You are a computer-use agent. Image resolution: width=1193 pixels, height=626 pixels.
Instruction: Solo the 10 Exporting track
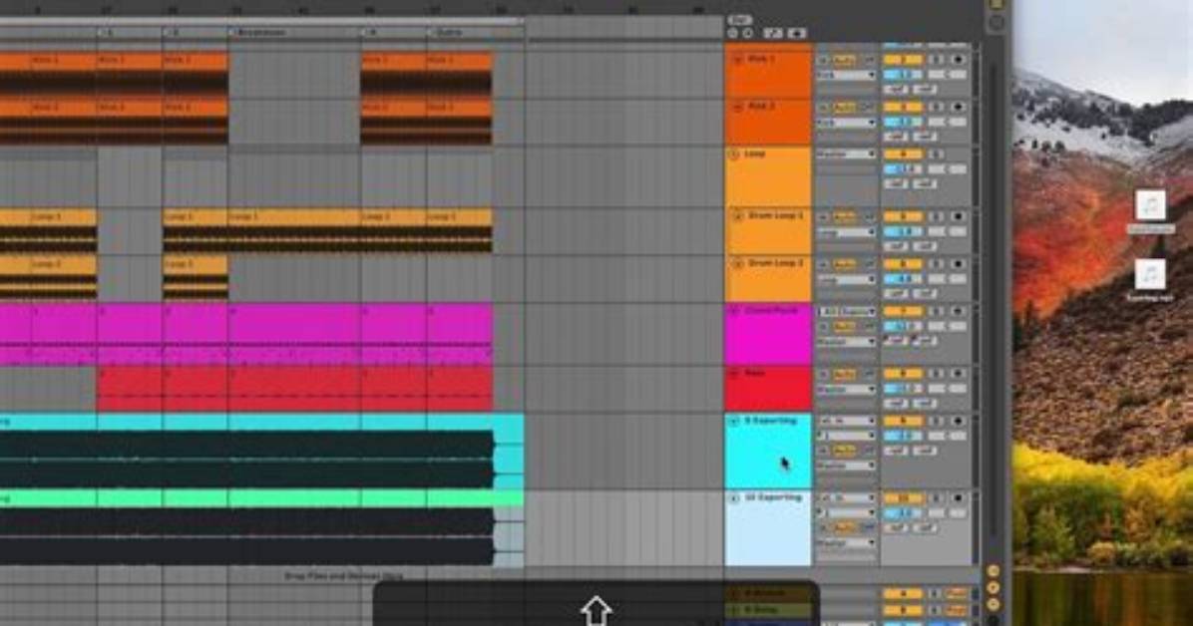(x=937, y=498)
